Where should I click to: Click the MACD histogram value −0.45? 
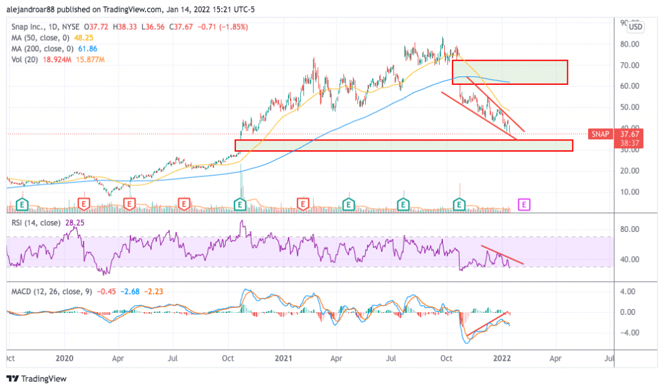[106, 292]
